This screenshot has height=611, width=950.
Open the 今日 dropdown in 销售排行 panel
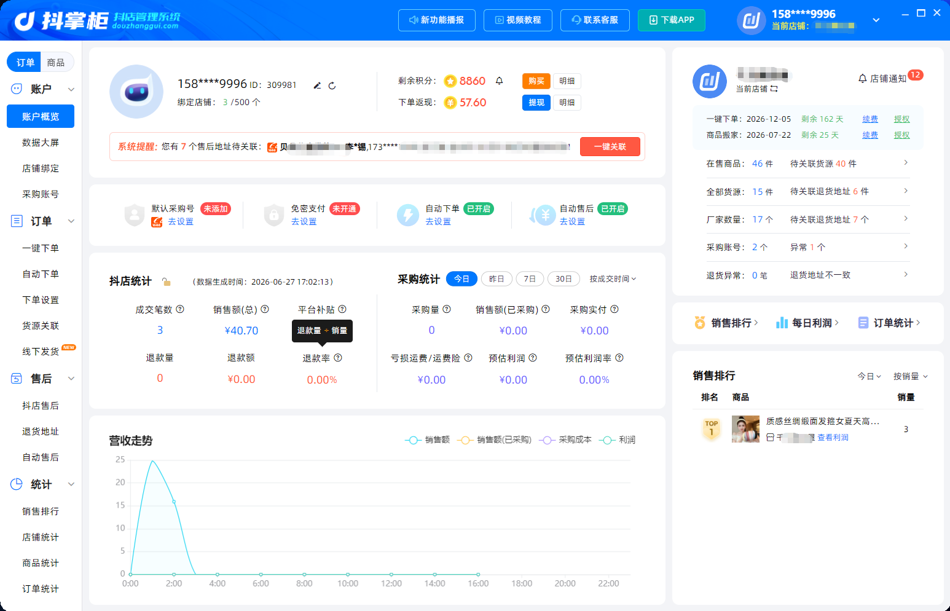pos(870,376)
